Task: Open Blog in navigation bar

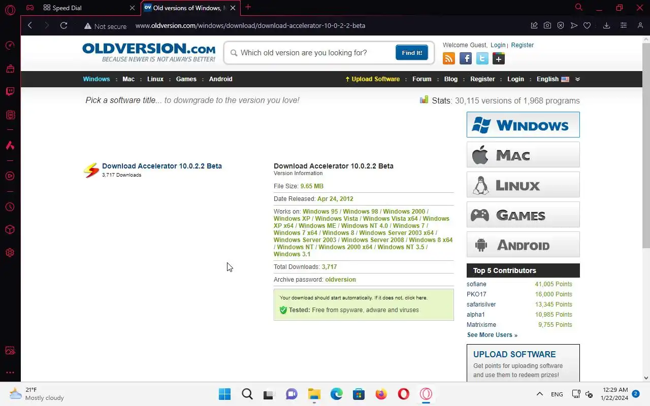Action: click(x=451, y=79)
